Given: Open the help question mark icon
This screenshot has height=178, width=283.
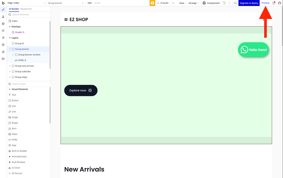Looking at the screenshot, I should [274, 3].
